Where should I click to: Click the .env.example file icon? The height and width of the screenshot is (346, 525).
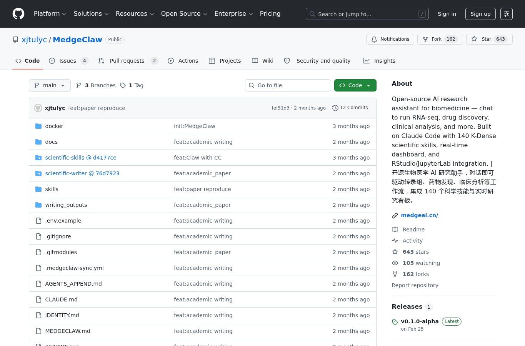[38, 221]
